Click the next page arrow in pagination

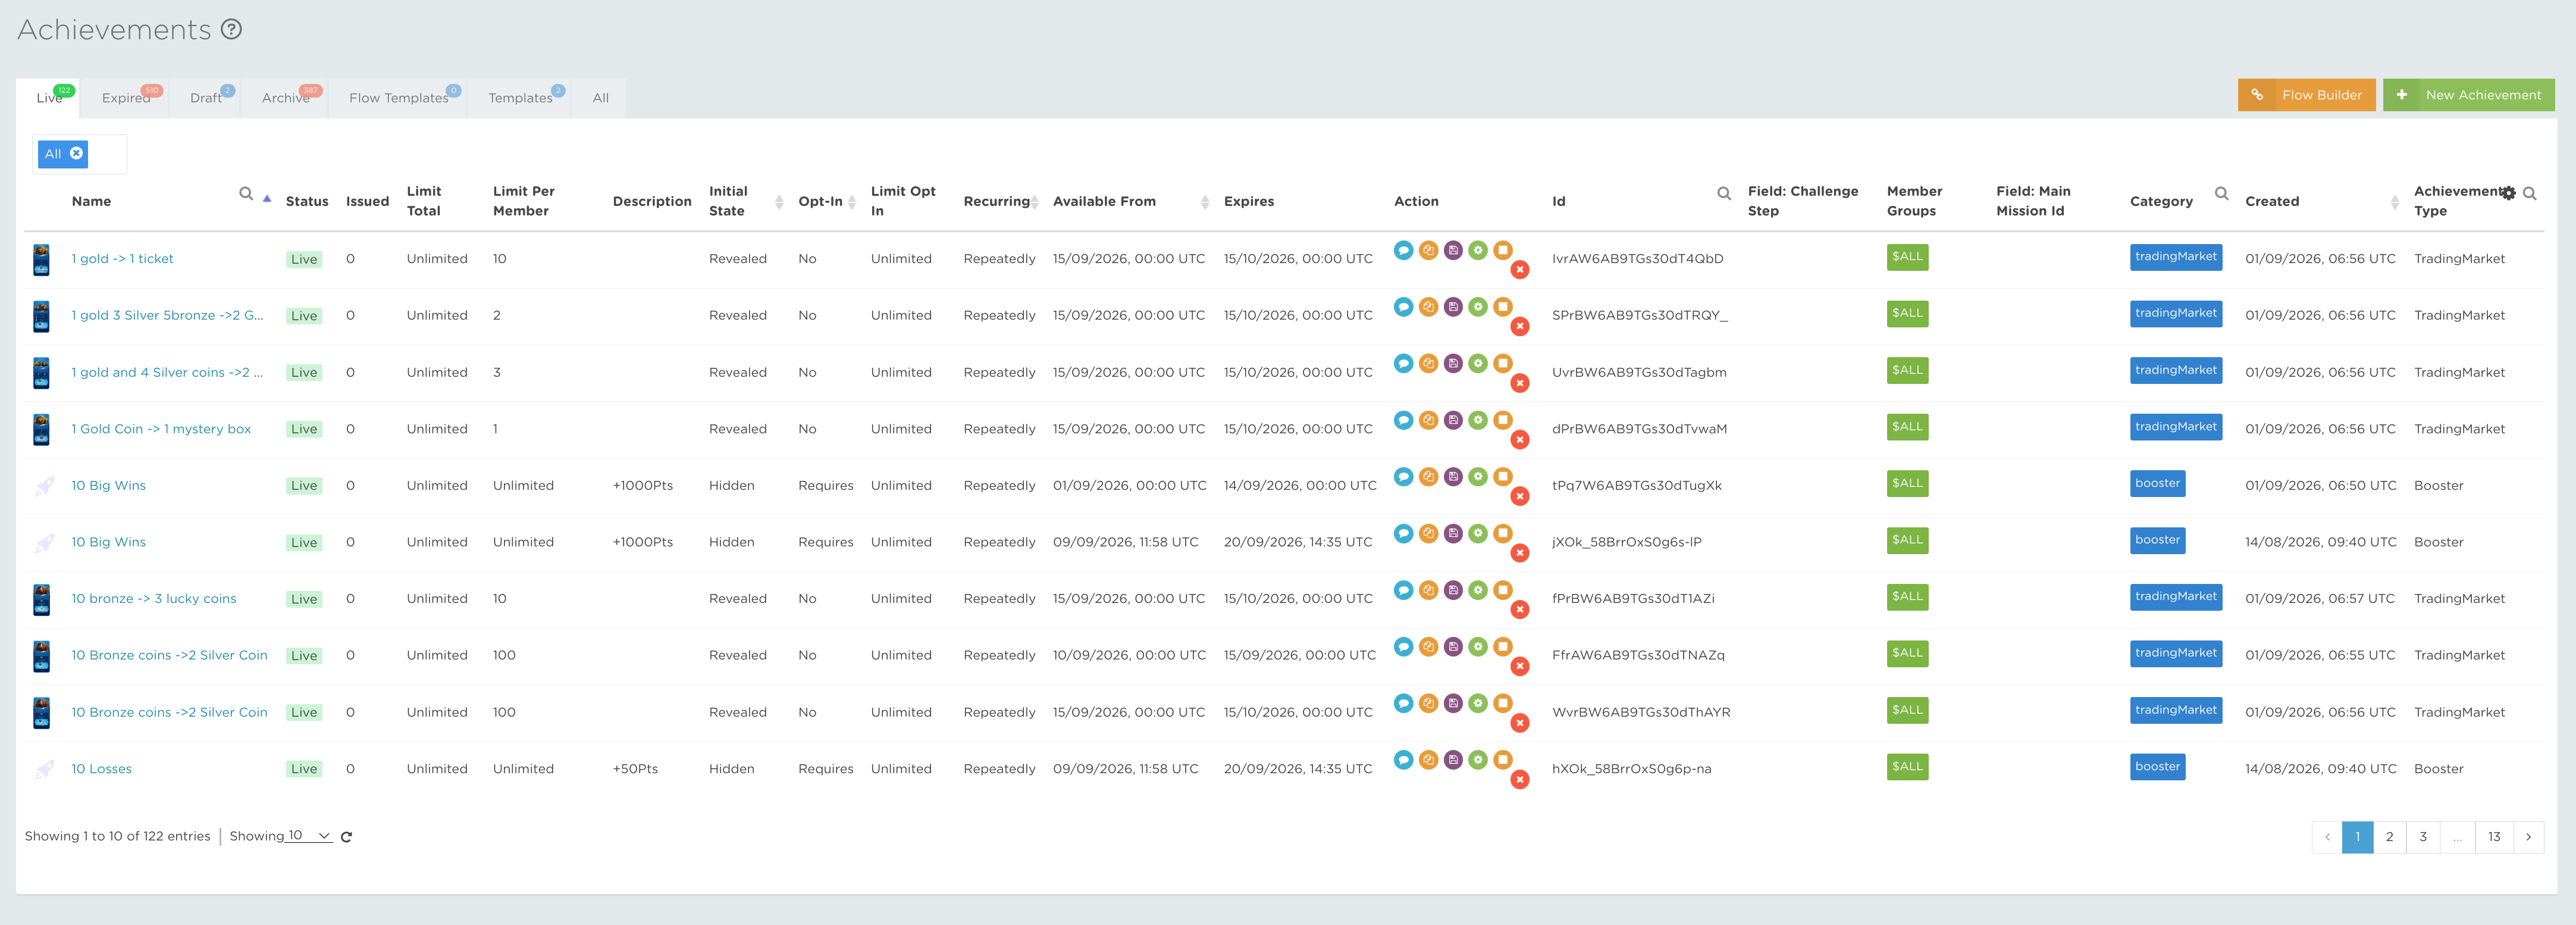tap(2528, 837)
